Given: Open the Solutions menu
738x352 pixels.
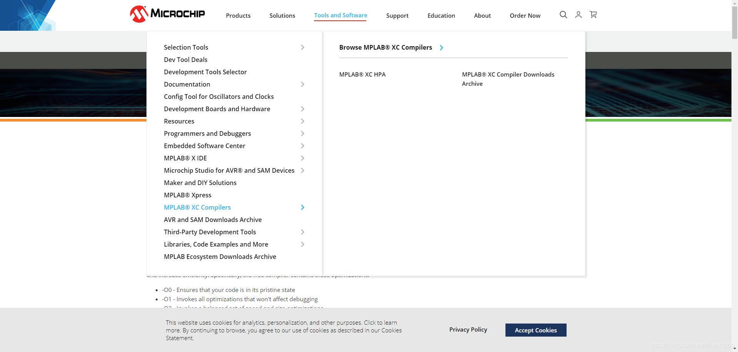Looking at the screenshot, I should [x=282, y=15].
